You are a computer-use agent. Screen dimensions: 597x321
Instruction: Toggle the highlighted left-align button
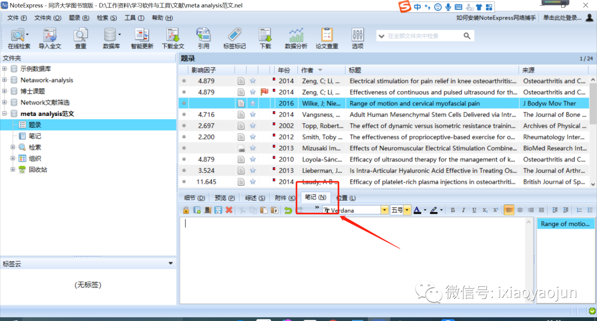(x=509, y=210)
